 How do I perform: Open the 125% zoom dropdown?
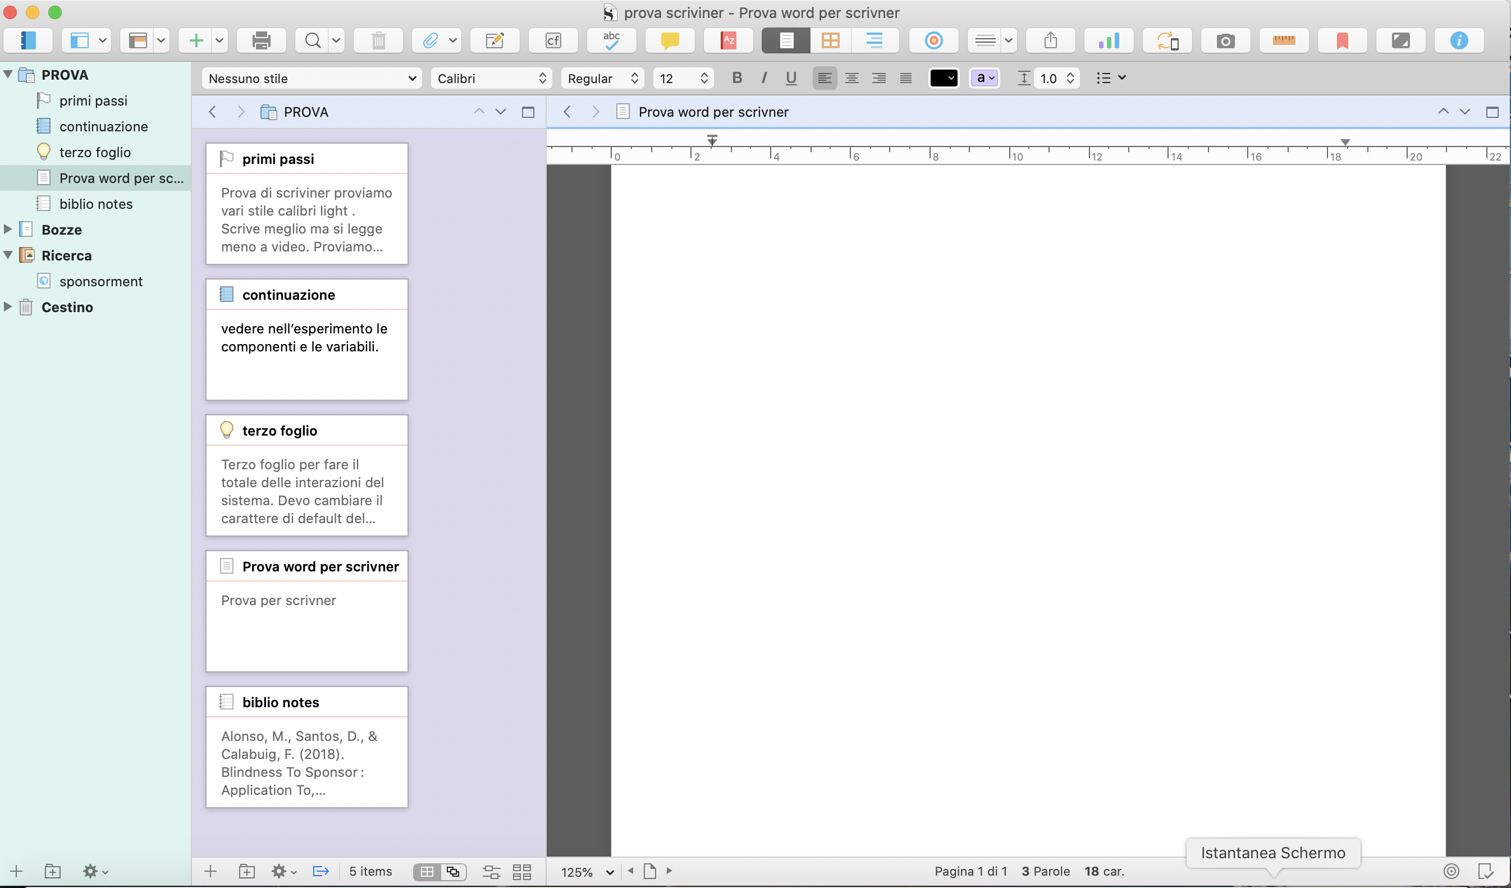(587, 872)
